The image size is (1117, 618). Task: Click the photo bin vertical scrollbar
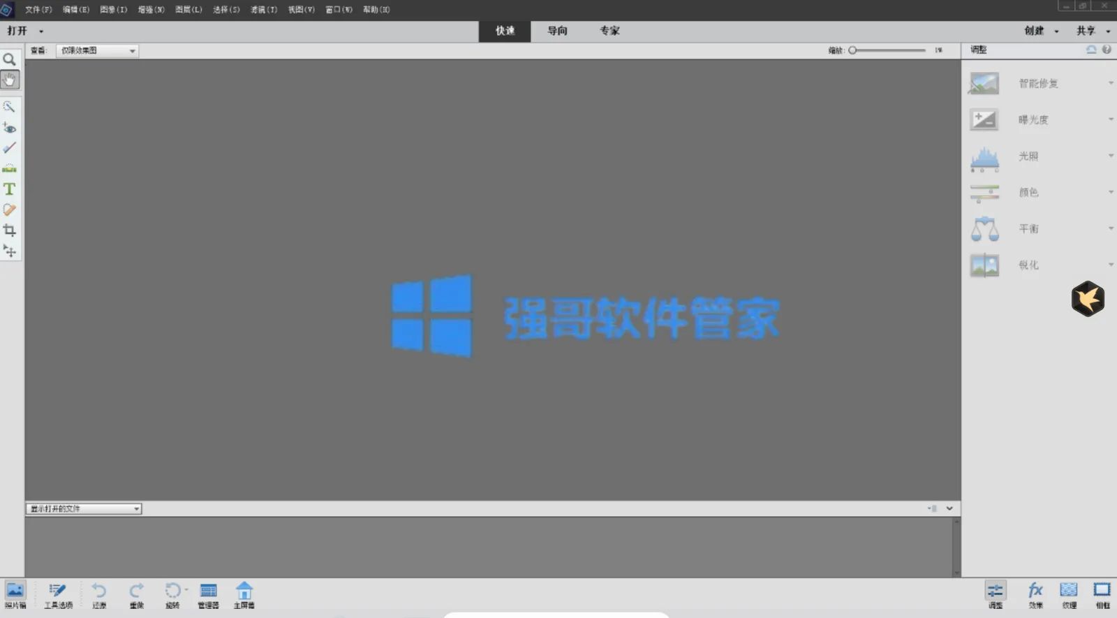pos(956,547)
